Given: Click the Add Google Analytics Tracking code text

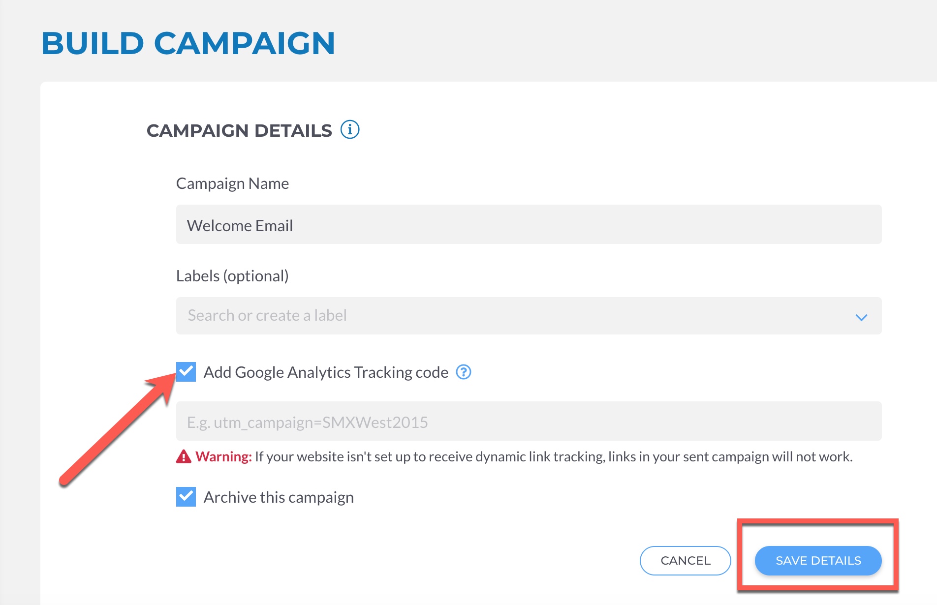Looking at the screenshot, I should point(326,372).
